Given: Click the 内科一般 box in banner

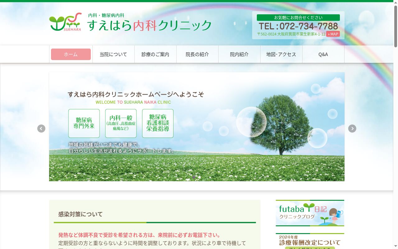Looking at the screenshot, I should (x=121, y=123).
